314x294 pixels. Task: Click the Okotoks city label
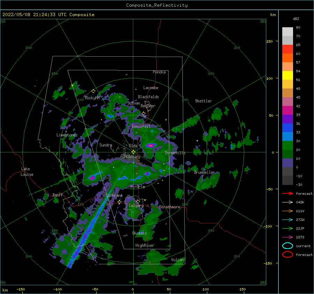pos(140,233)
